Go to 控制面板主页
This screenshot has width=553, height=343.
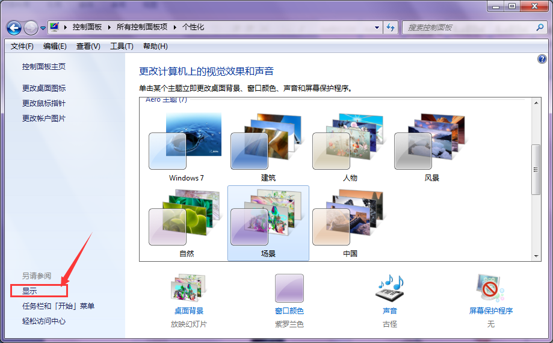(x=44, y=67)
